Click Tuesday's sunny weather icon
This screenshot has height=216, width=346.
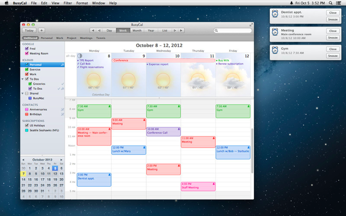click(128, 80)
